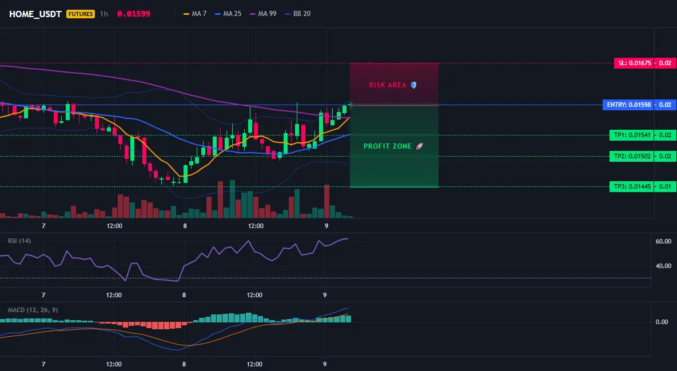Viewport: 677px width, 371px height.
Task: Click the purple MA 99 legend swatch
Action: click(253, 14)
